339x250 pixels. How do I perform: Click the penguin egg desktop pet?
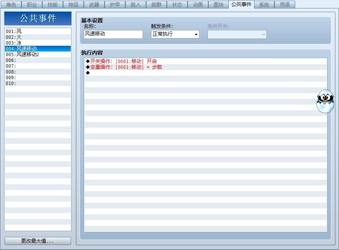[325, 101]
